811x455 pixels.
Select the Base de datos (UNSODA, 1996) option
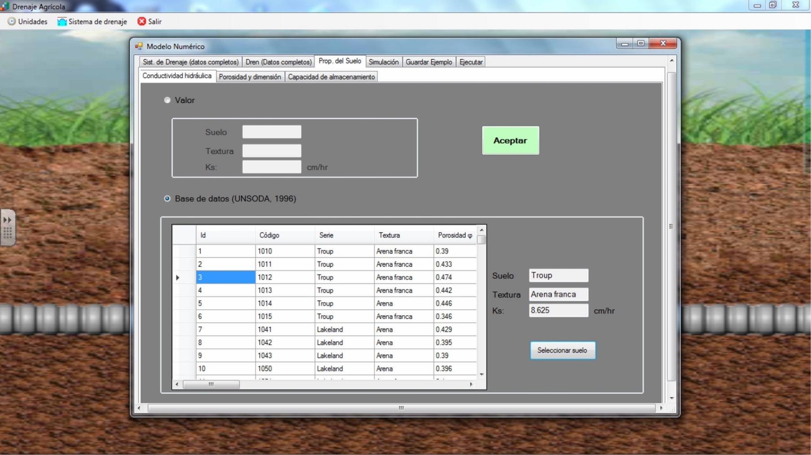pyautogui.click(x=167, y=199)
